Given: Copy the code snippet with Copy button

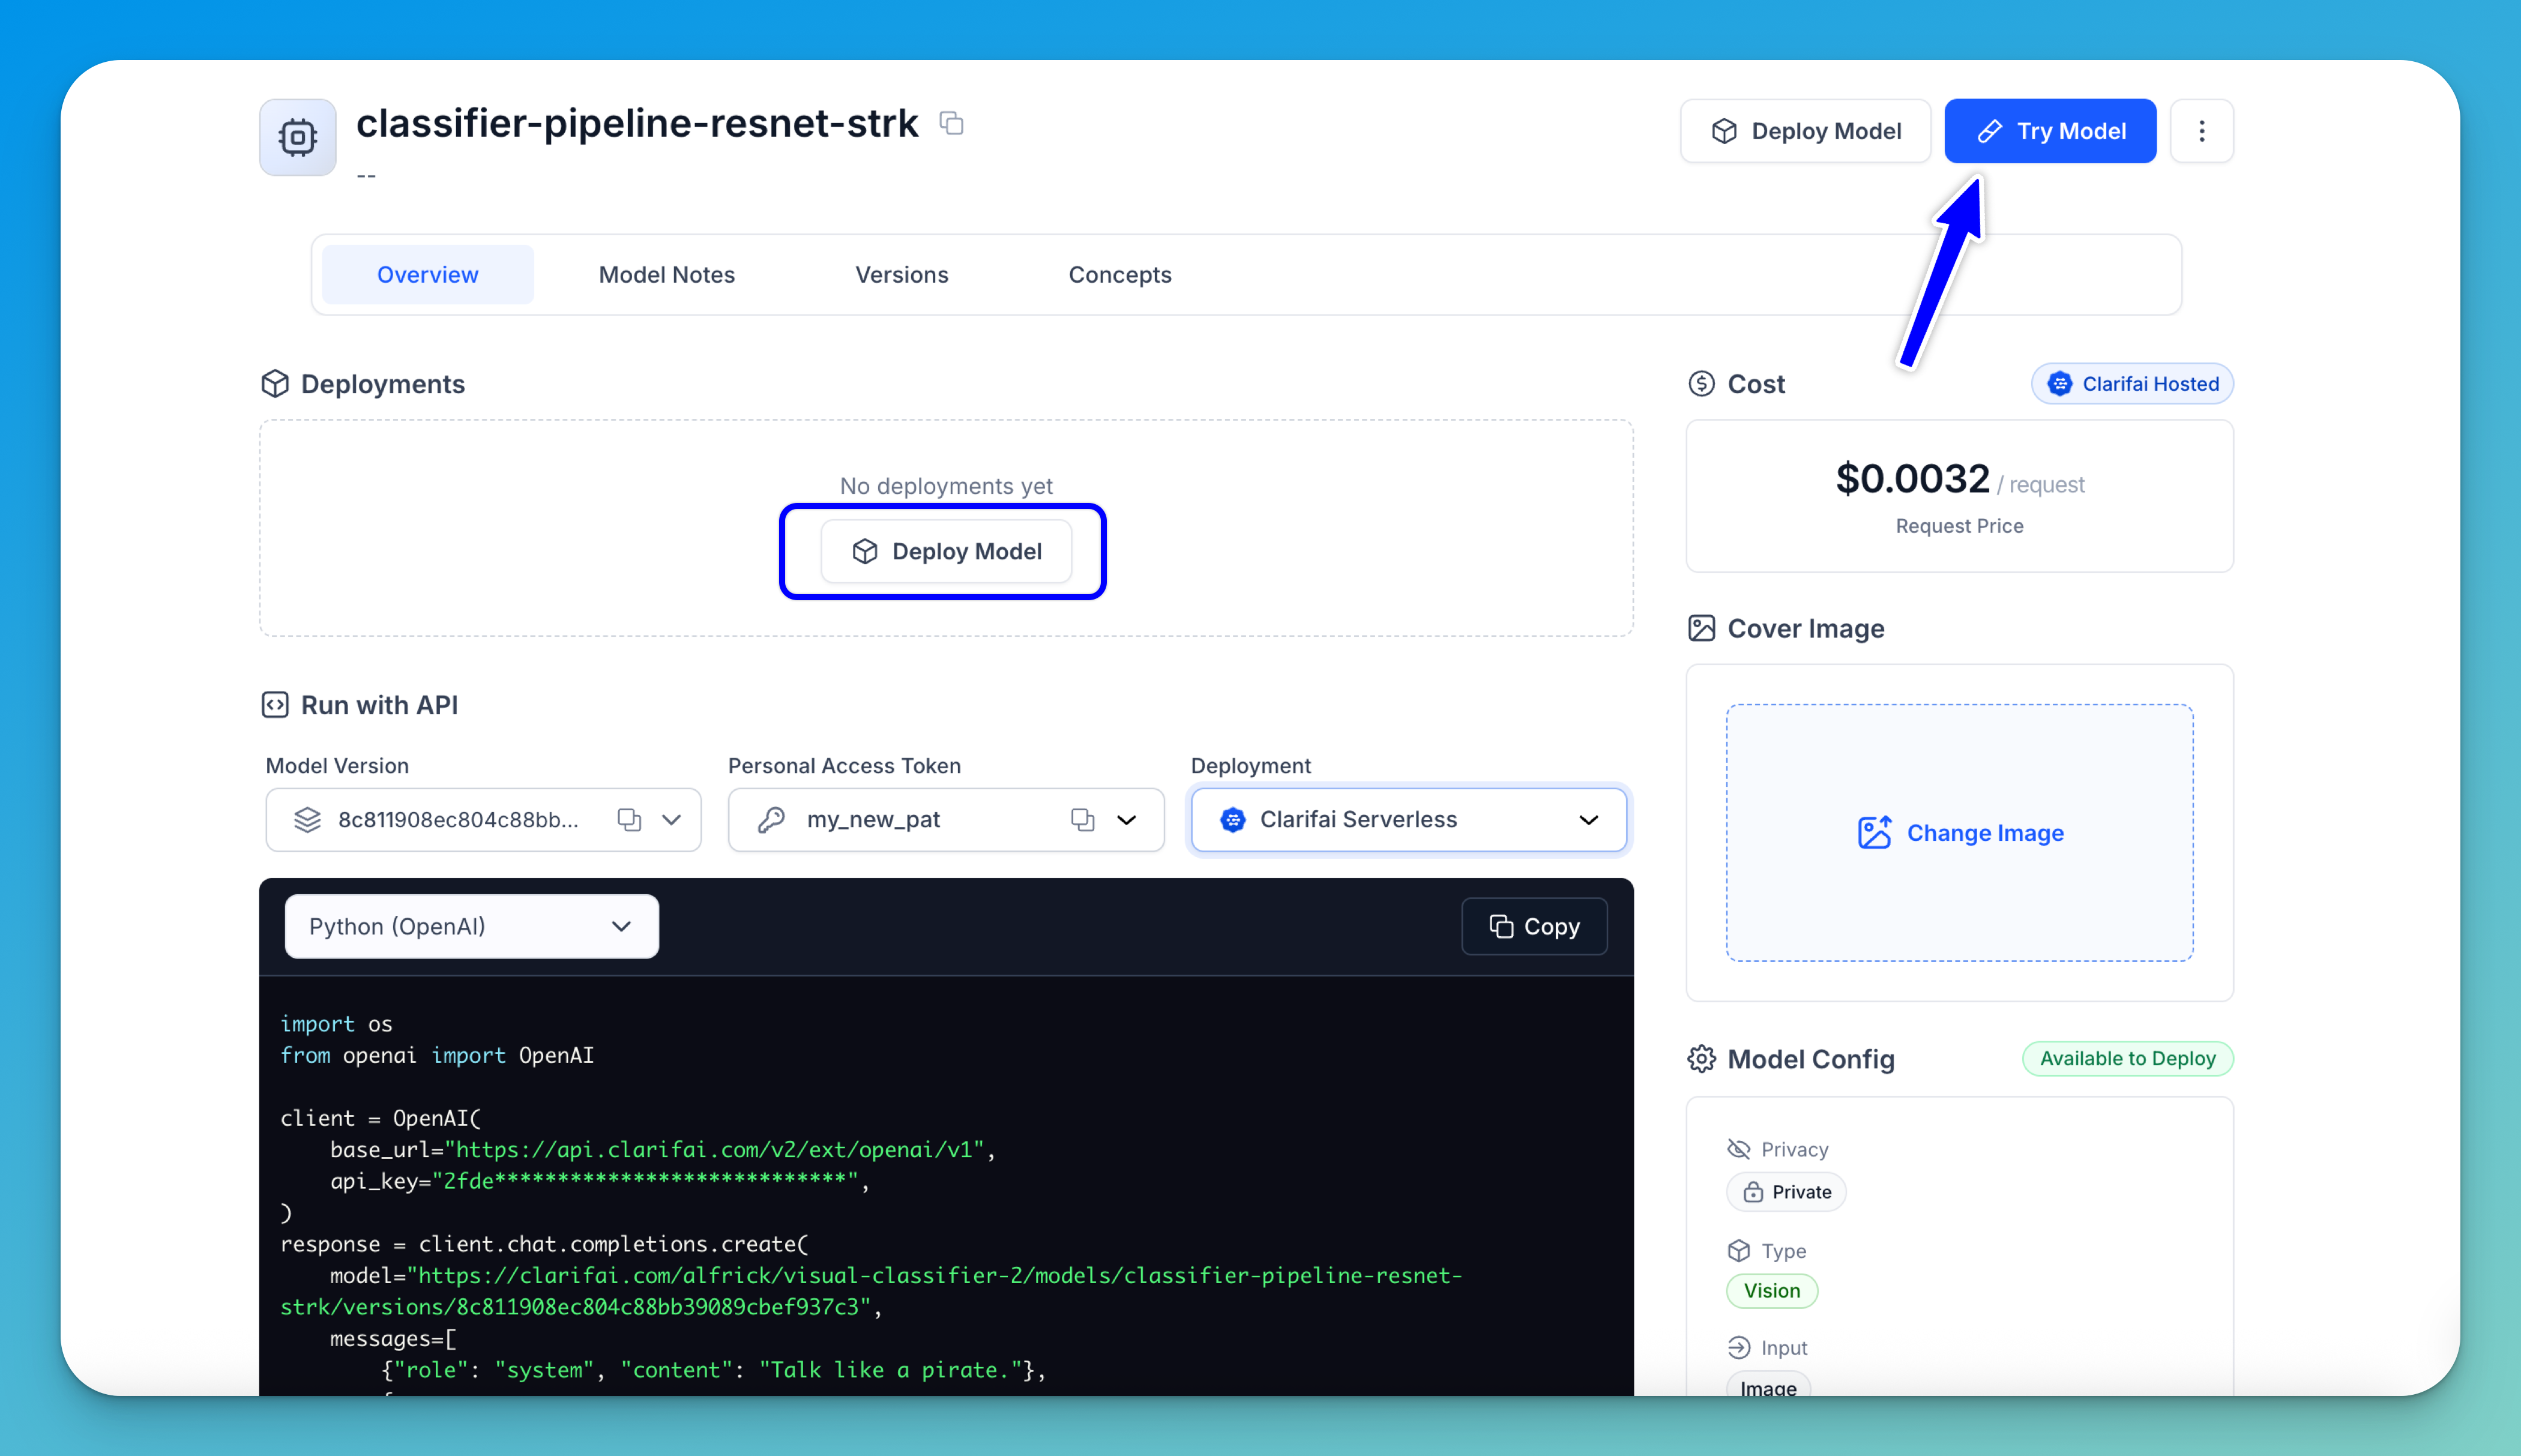Looking at the screenshot, I should (x=1534, y=927).
